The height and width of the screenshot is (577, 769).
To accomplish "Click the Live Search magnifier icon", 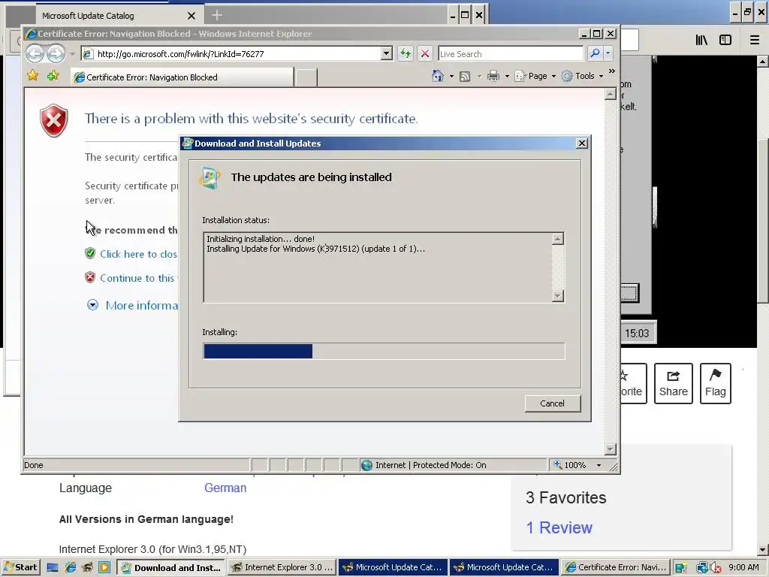I will (x=595, y=53).
